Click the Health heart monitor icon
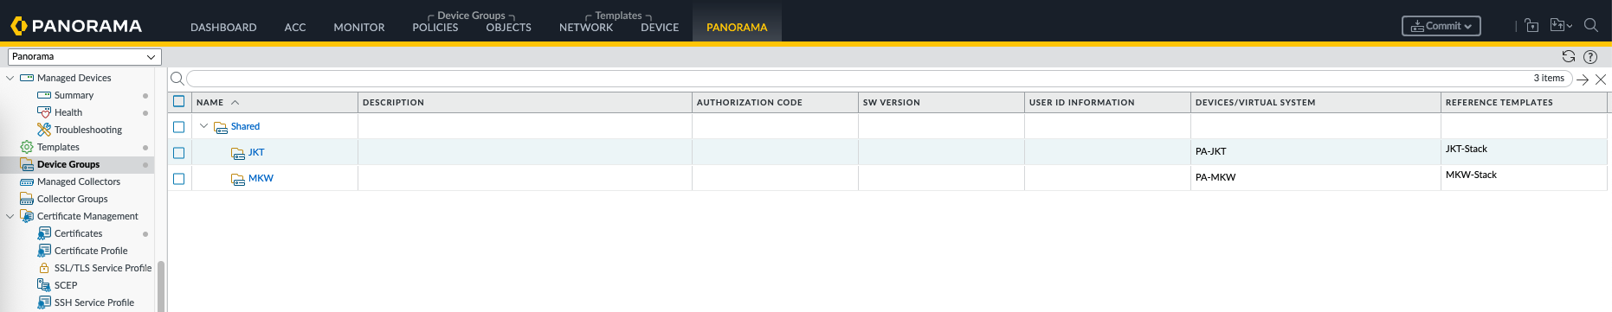 [44, 112]
